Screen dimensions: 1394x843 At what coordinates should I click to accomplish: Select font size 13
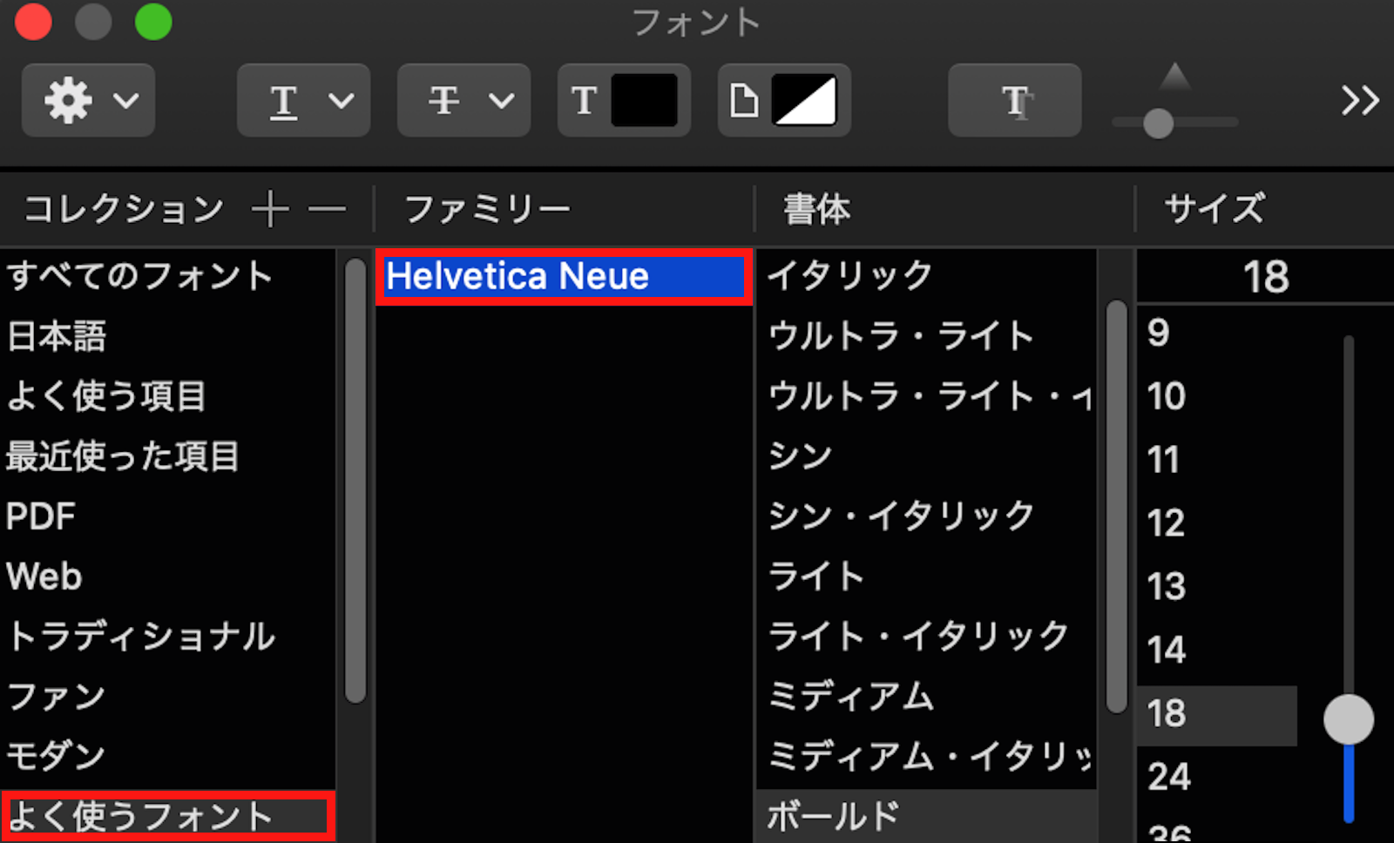[x=1217, y=587]
